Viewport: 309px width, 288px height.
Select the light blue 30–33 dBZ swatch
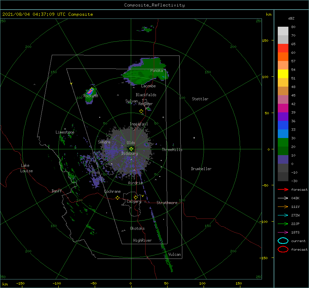click(x=283, y=134)
